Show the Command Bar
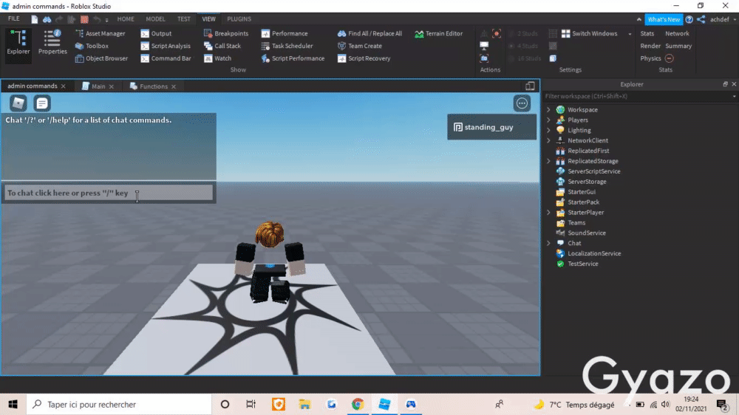 coord(166,58)
